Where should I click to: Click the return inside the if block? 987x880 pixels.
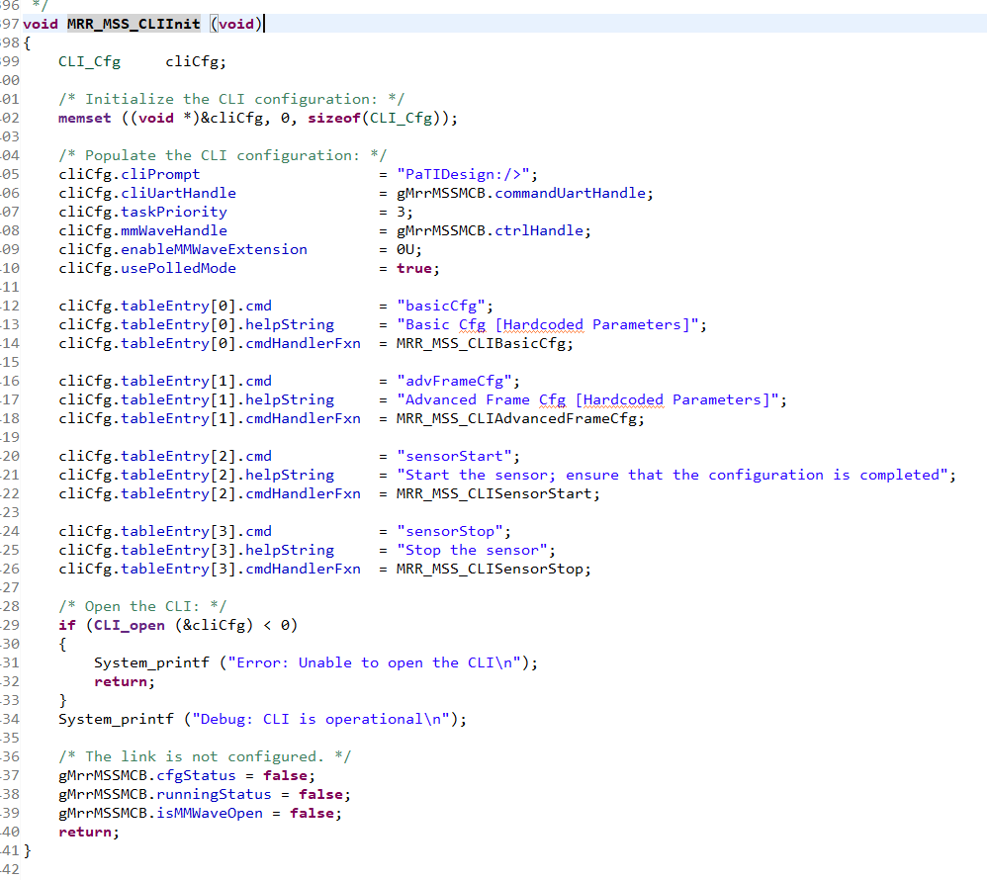point(124,681)
